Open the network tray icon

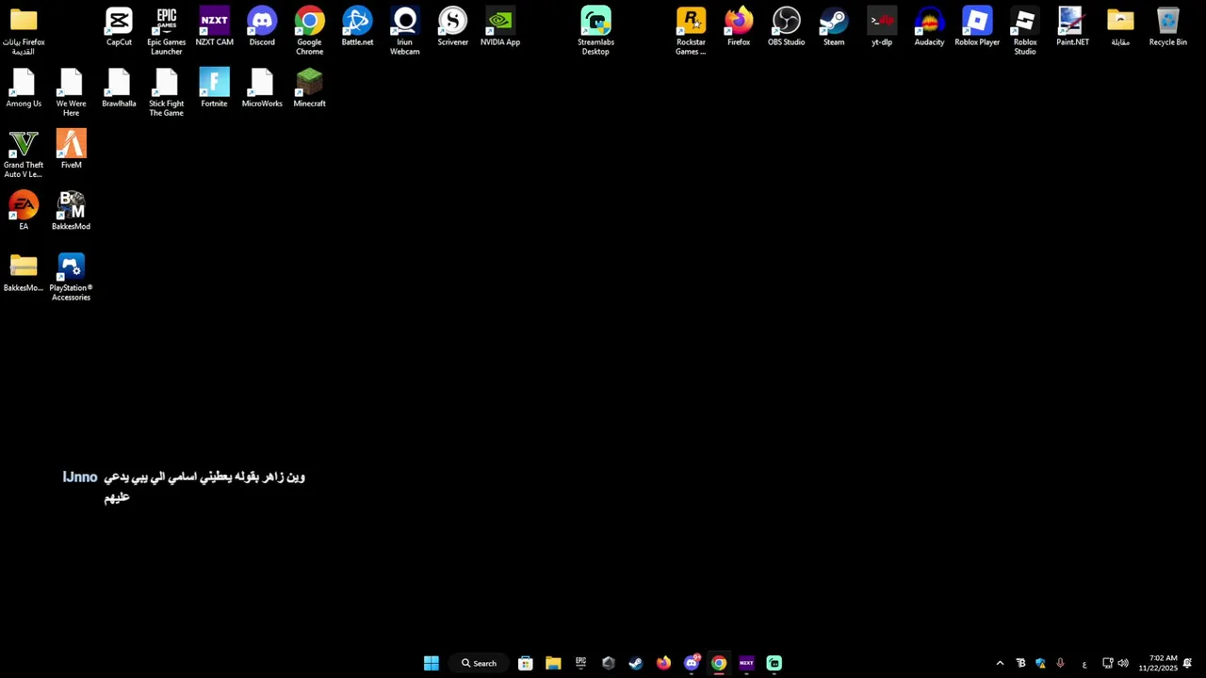click(1107, 663)
